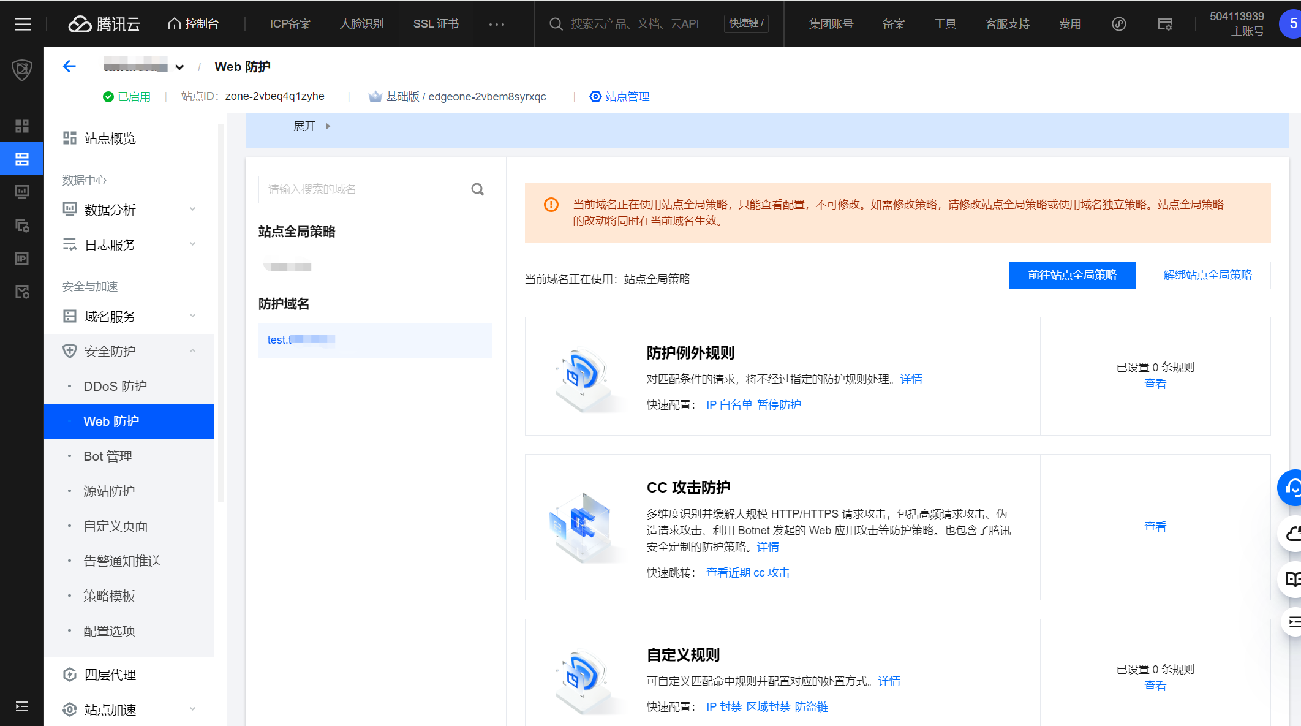The image size is (1301, 726).
Task: Open 人脸识别 menu item
Action: (x=362, y=24)
